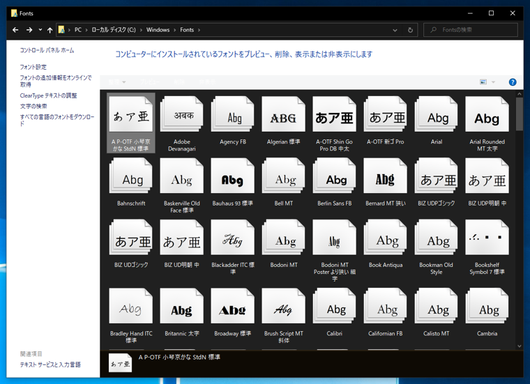Select the Calisto MT font icon
This screenshot has width=530, height=384.
coord(436,306)
